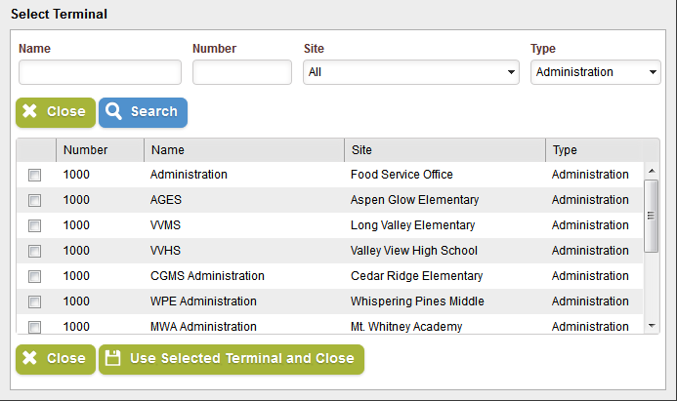This screenshot has width=677, height=401.
Task: Click the save disk icon on Use Selected Terminal
Action: 113,359
